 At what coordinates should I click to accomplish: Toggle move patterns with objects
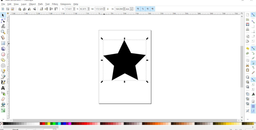tap(152, 9)
